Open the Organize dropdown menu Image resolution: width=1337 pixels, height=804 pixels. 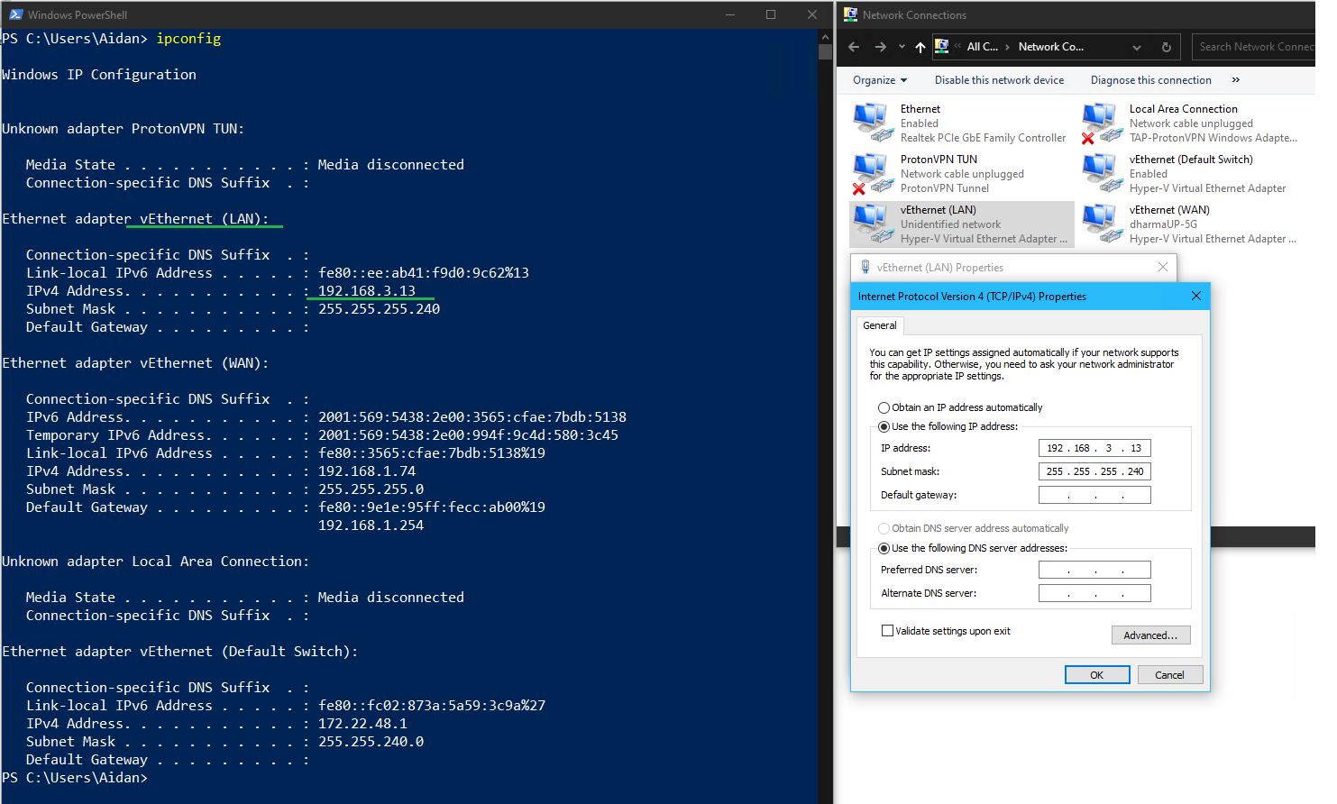pyautogui.click(x=880, y=80)
